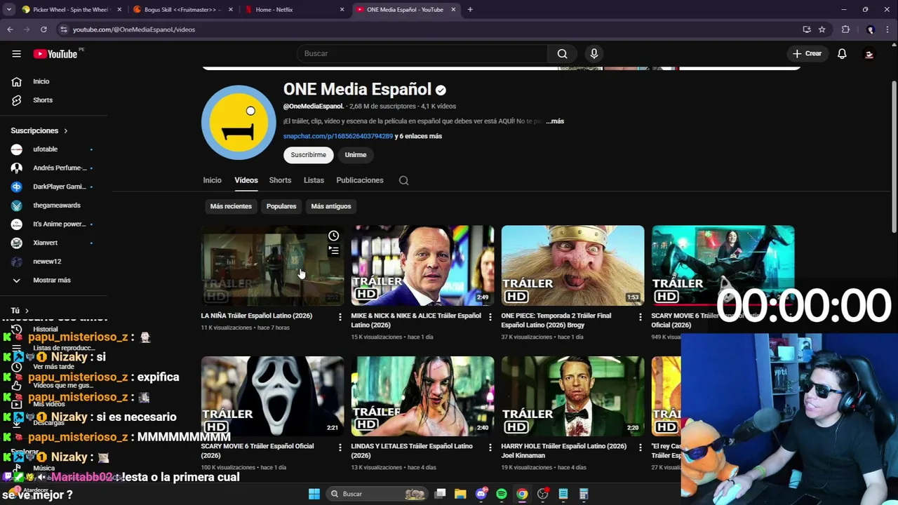Expand channel description with ...más
Screen dimensions: 898x505
(x=555, y=121)
